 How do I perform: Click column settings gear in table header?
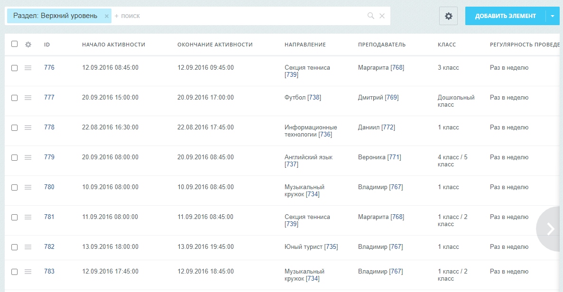click(x=28, y=45)
